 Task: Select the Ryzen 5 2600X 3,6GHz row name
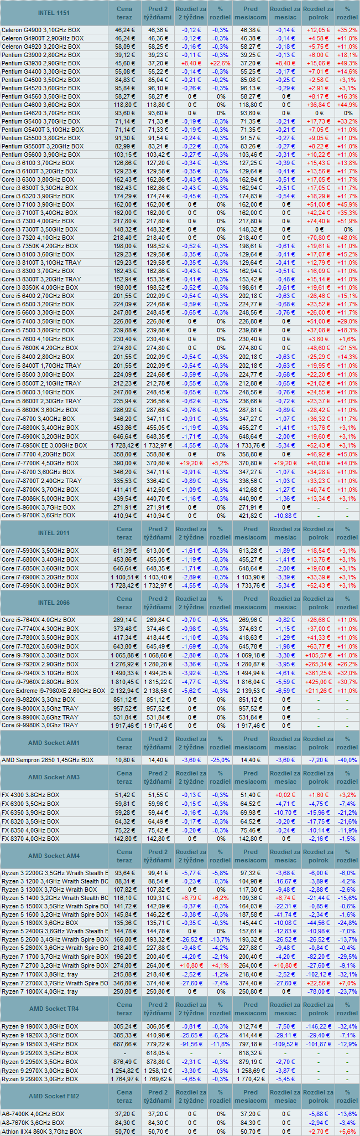[x=55, y=948]
